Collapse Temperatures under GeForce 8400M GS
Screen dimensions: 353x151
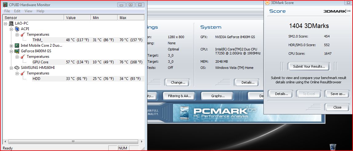17,57
